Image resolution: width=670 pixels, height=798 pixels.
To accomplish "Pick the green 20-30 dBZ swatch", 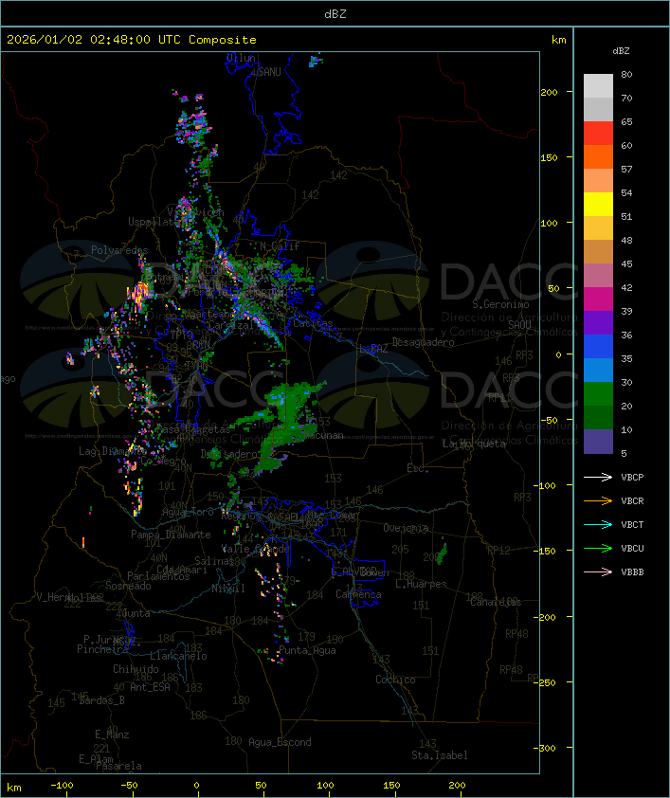I will click(598, 393).
